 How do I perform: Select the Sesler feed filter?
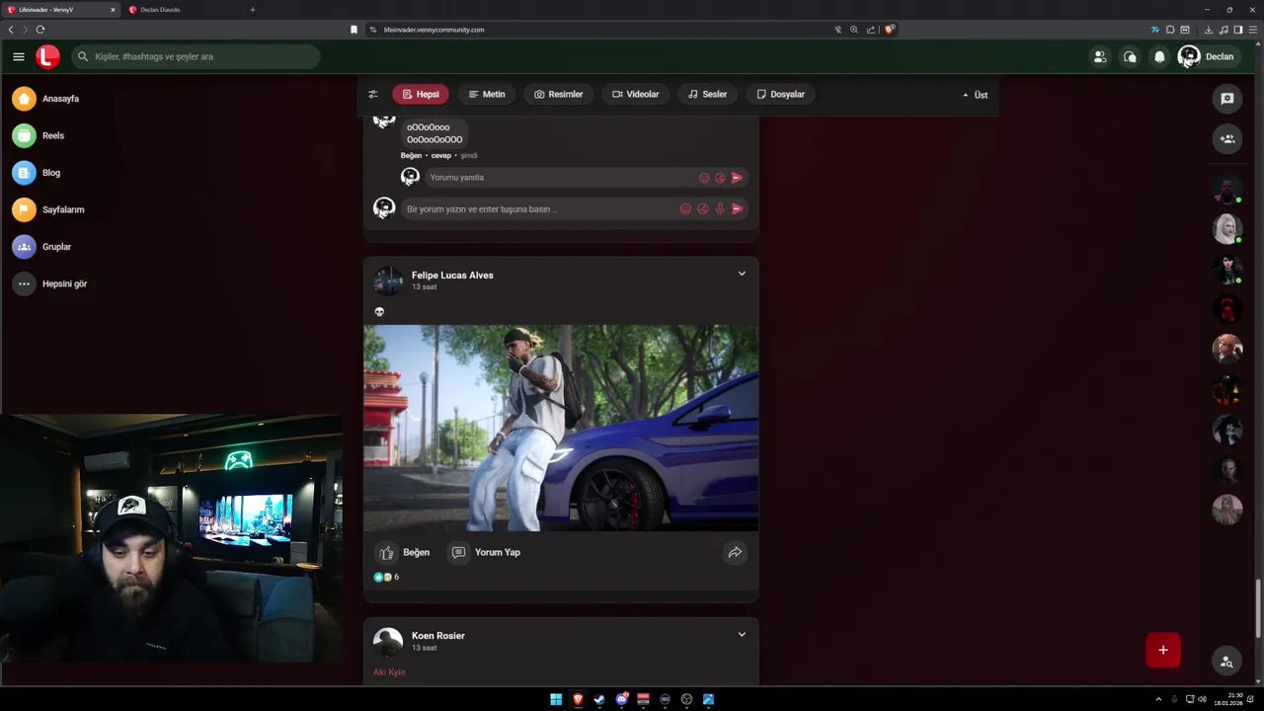click(707, 94)
